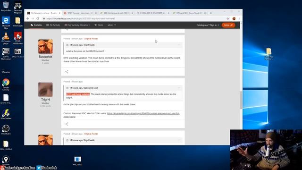The width and height of the screenshot is (302, 170).
Task: Expand My Activity Streams dropdown
Action: click(77, 25)
